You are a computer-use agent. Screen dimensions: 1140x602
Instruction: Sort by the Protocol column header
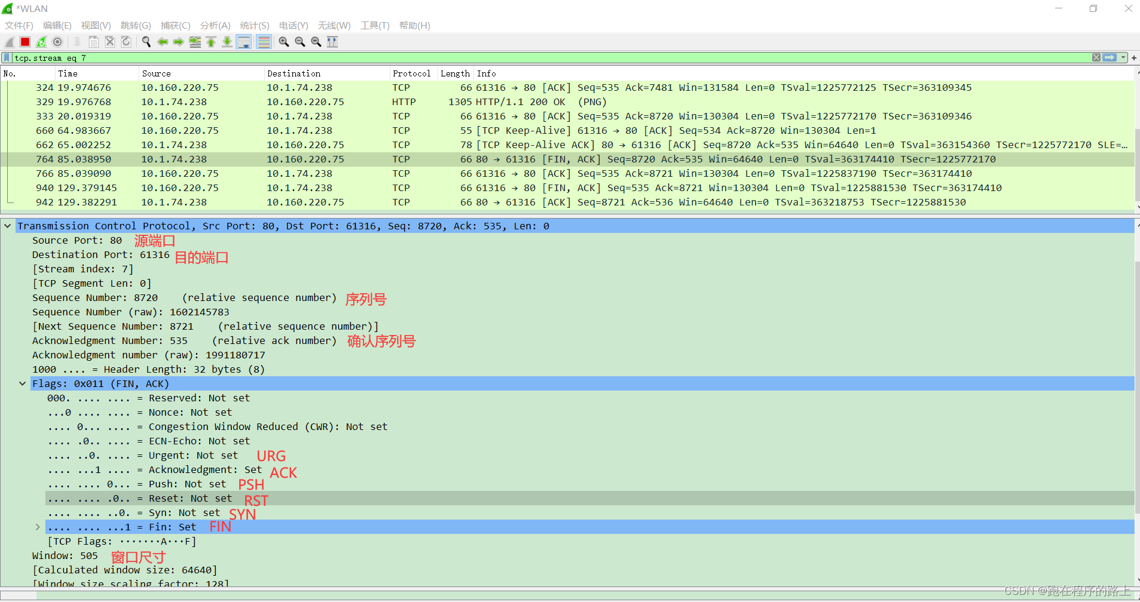[414, 73]
